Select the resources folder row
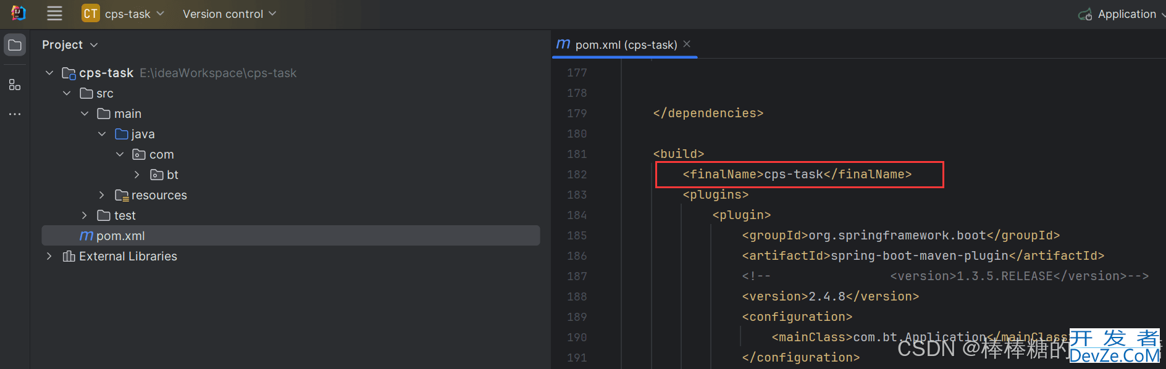Viewport: 1166px width, 369px height. [x=291, y=195]
